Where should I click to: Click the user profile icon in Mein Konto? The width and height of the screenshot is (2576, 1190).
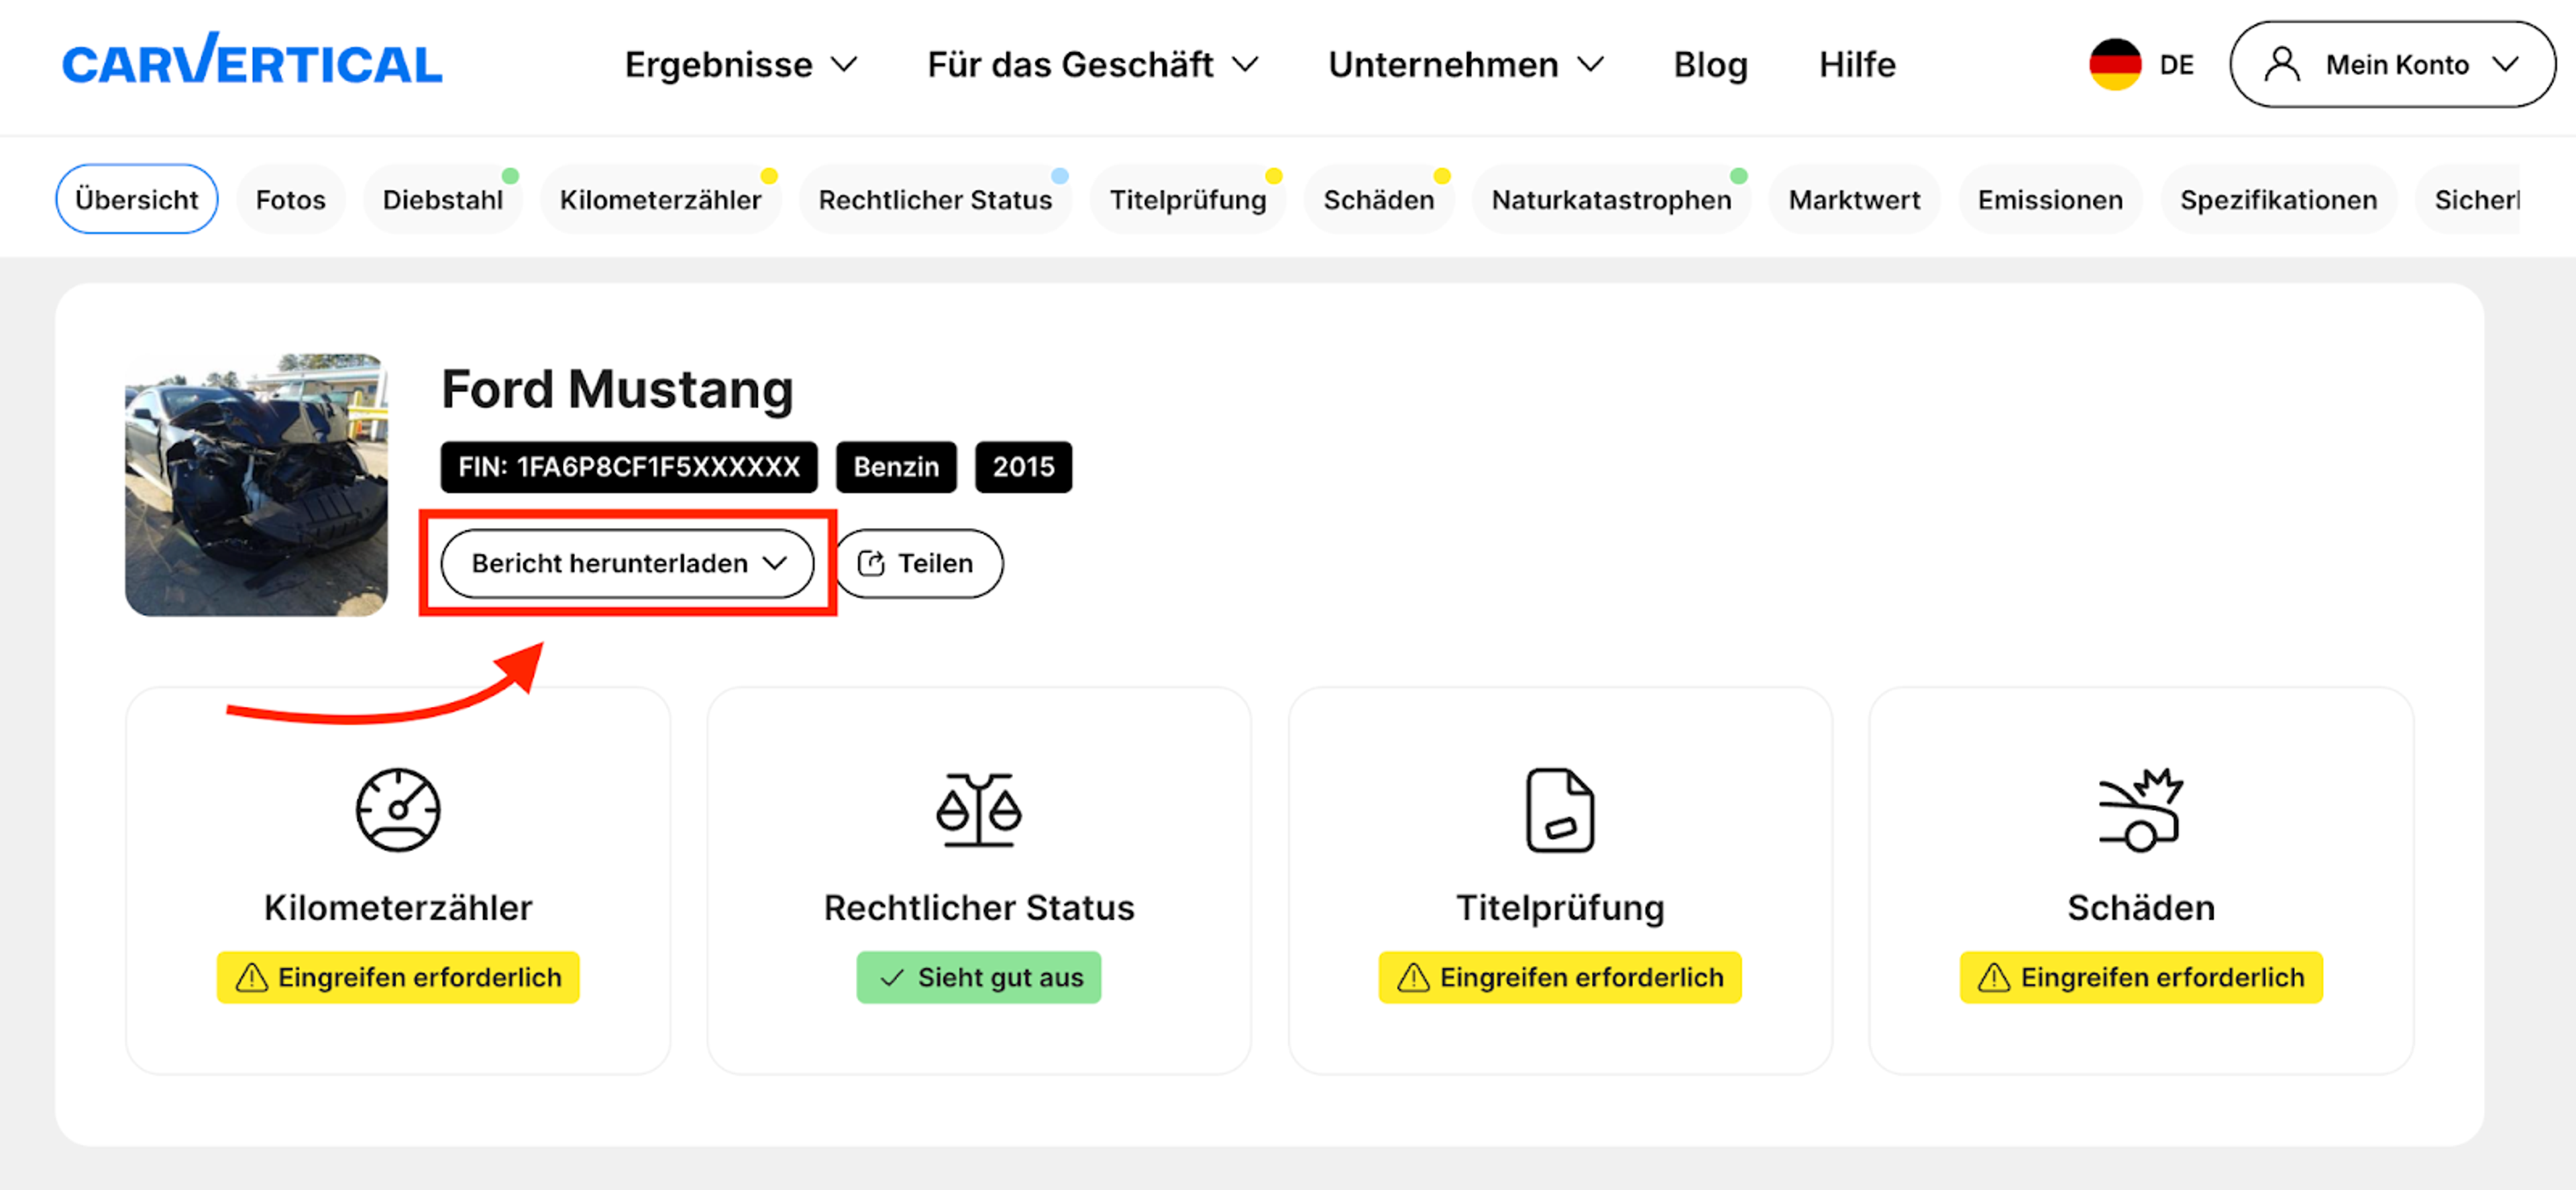2282,65
